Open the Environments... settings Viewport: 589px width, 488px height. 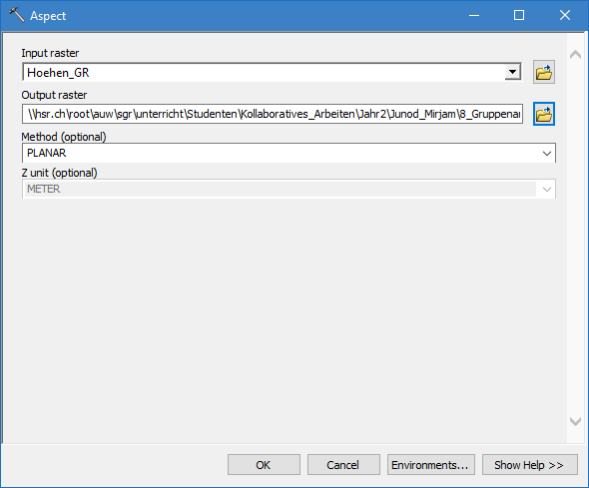431,465
